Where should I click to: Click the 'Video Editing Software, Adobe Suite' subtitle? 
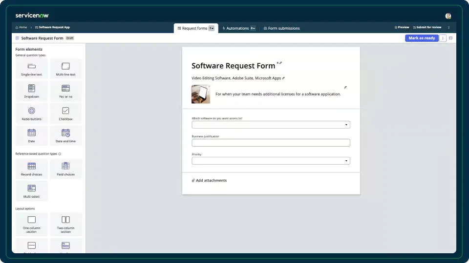[236, 78]
